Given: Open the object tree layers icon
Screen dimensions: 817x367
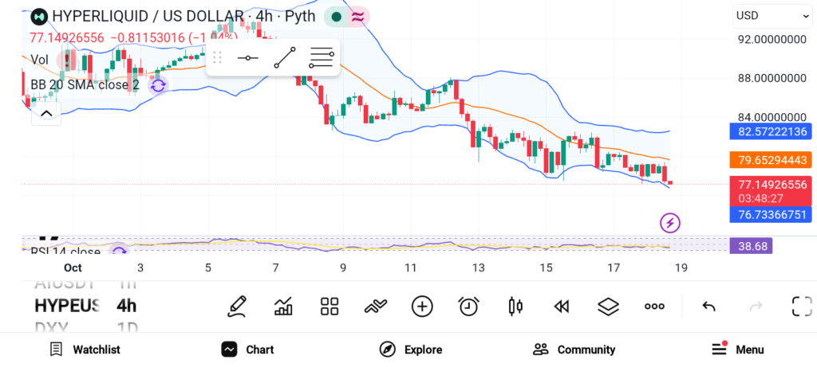Looking at the screenshot, I should [608, 306].
